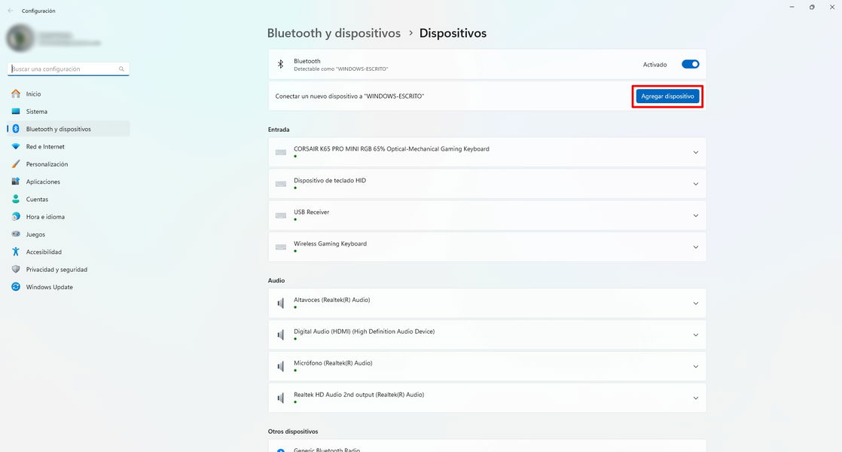Click the Privacidad y seguridad shield icon
Viewport: 842px width, 452px height.
point(16,270)
